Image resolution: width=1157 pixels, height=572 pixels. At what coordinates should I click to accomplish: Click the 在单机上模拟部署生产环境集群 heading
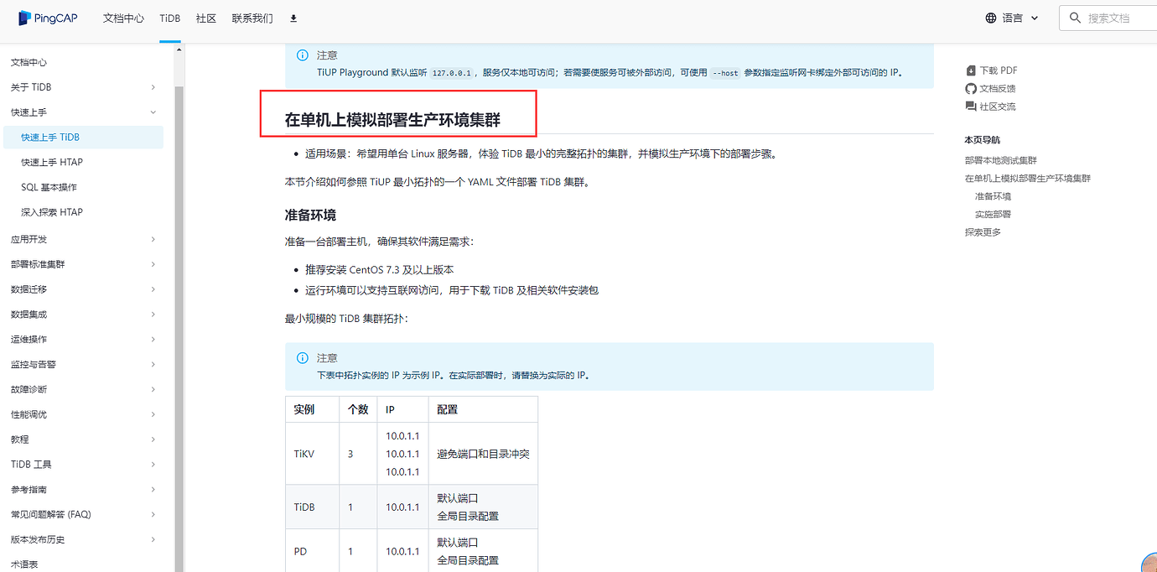coord(392,120)
